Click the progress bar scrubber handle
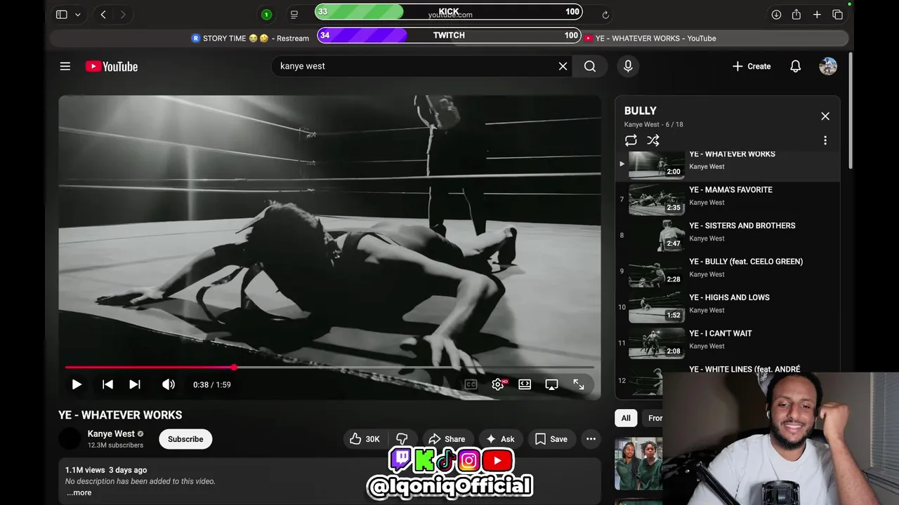This screenshot has height=505, width=899. 234,367
